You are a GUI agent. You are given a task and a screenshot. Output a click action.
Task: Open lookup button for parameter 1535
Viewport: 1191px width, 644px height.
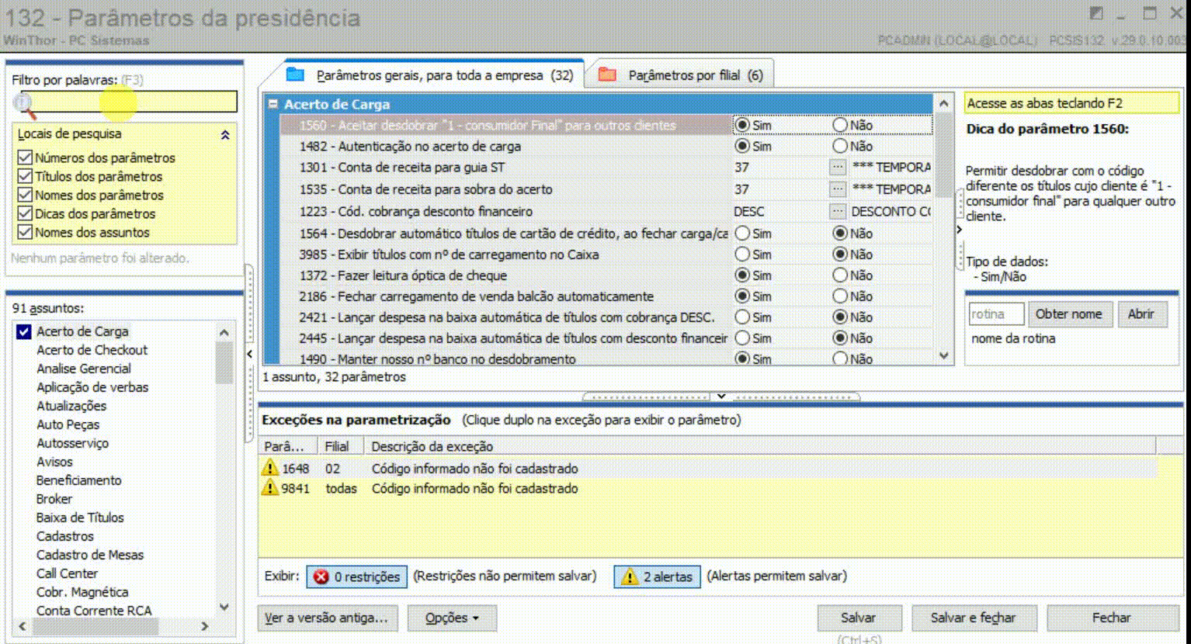[837, 189]
